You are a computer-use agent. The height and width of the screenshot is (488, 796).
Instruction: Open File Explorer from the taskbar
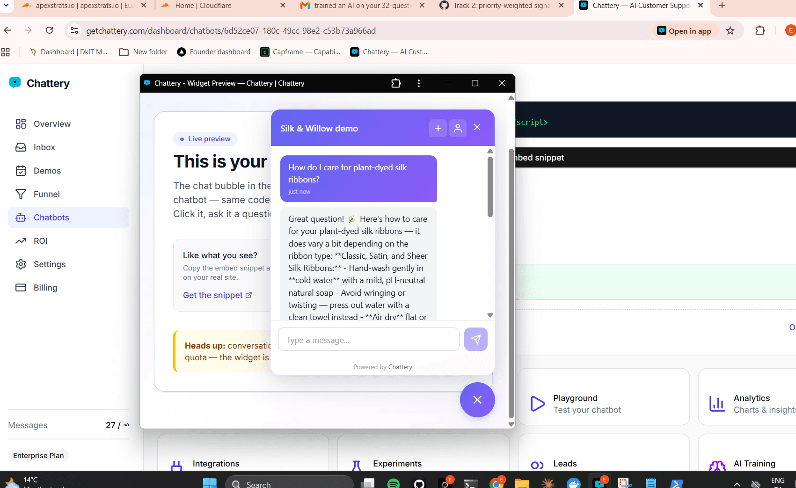(x=522, y=484)
